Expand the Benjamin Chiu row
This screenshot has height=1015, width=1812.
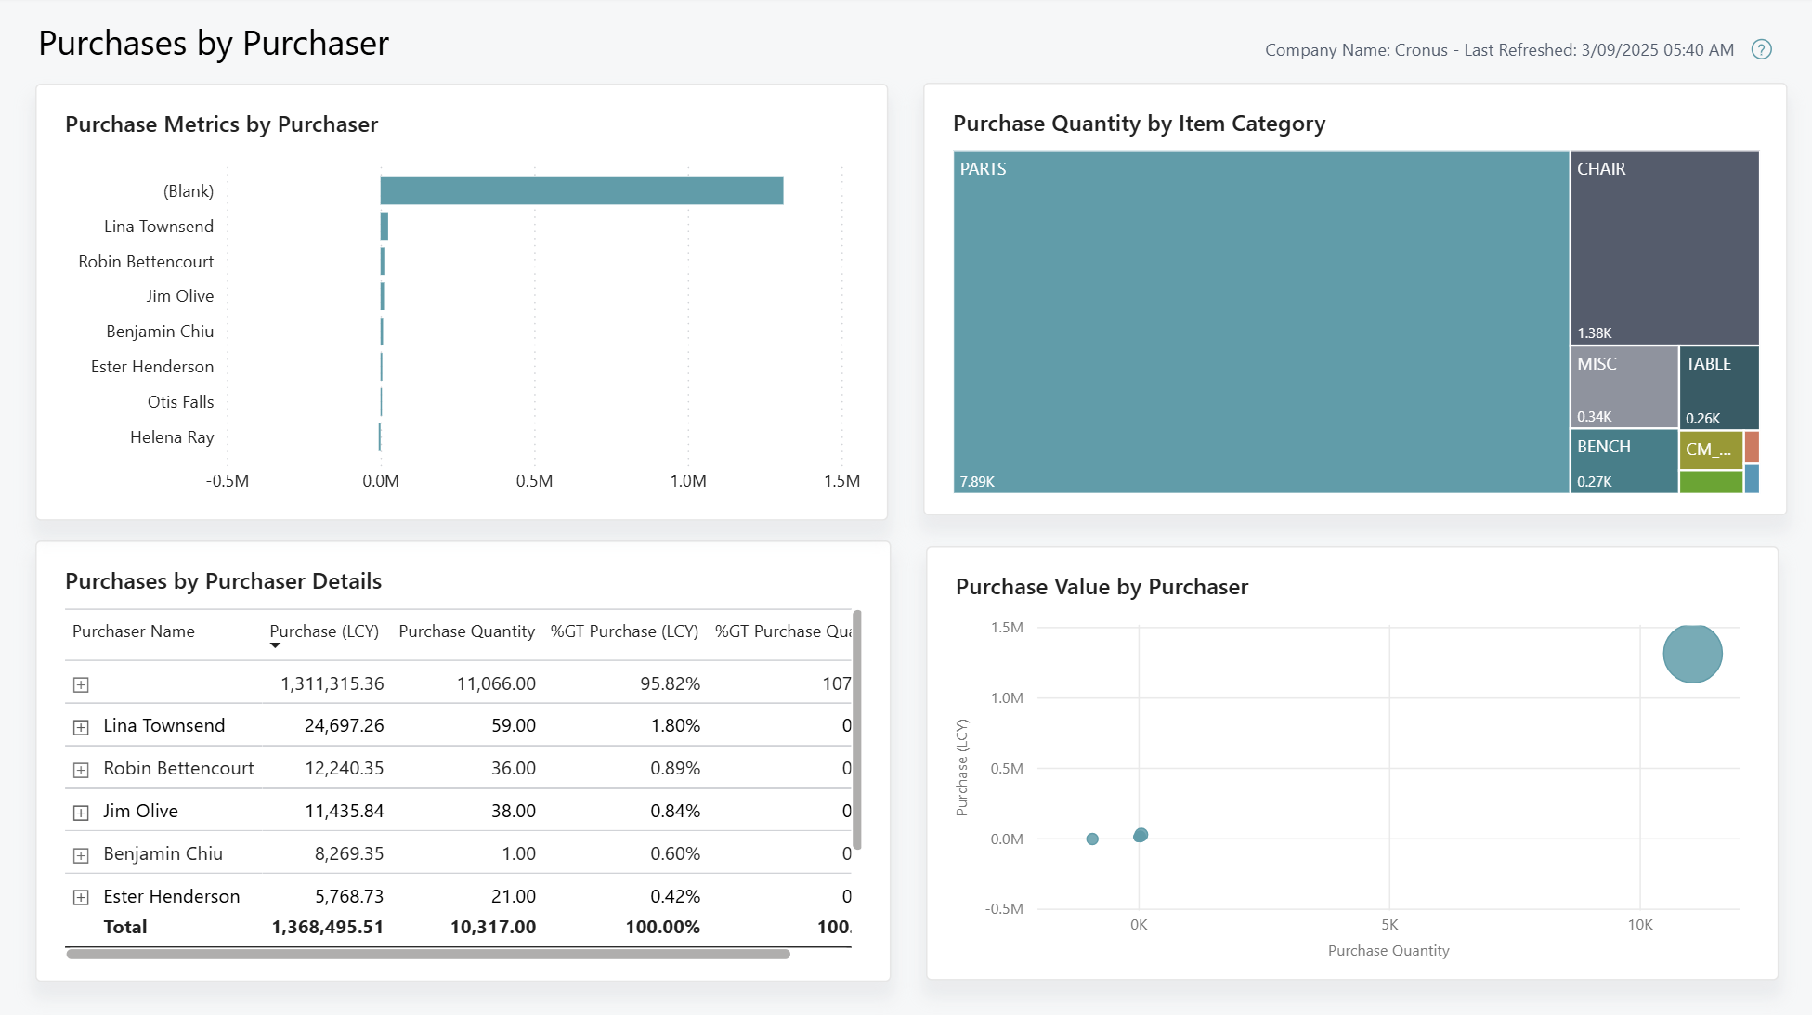click(x=81, y=853)
